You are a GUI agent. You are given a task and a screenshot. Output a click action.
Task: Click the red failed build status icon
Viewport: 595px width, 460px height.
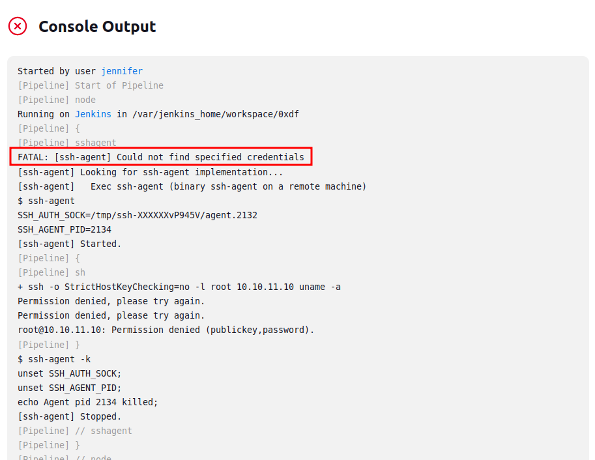pos(18,27)
